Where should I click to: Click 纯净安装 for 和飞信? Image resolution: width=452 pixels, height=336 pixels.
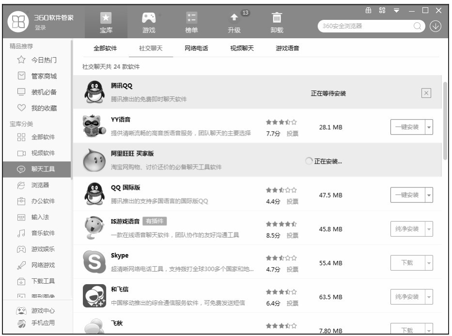point(407,297)
